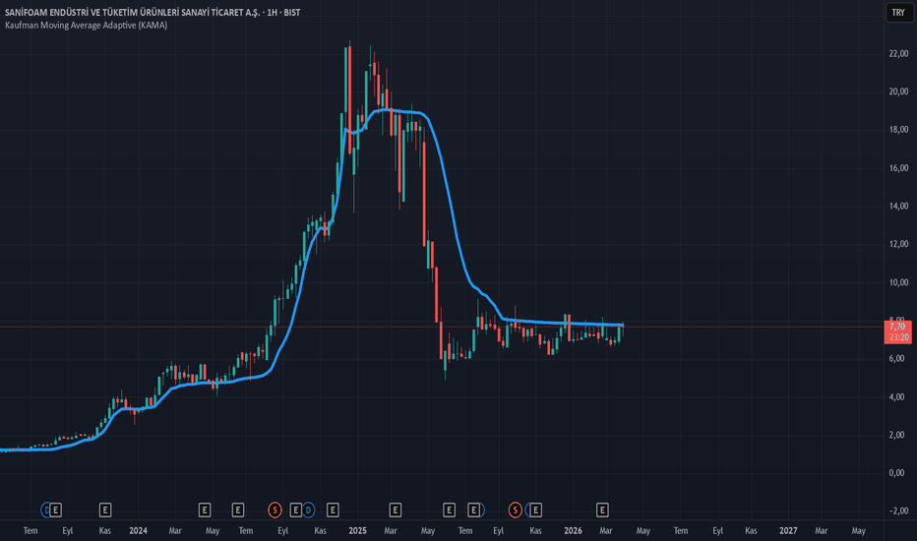Click the 2026 year label on time axis
The image size is (917, 541).
[x=573, y=530]
